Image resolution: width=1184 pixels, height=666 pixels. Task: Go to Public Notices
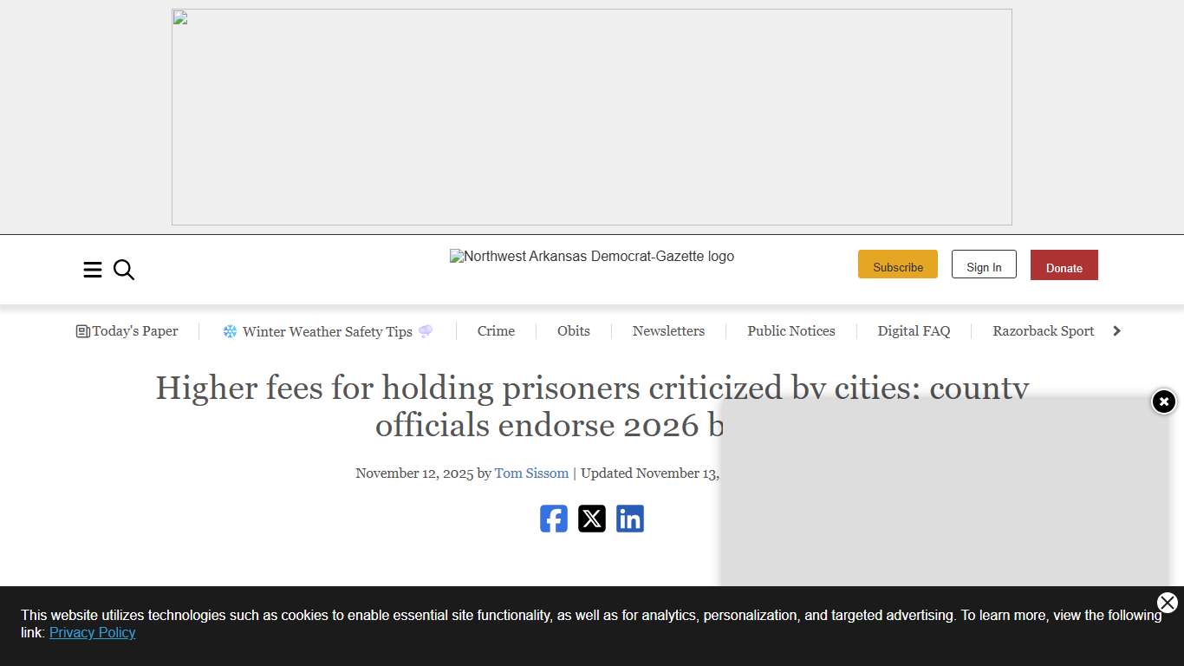(791, 330)
